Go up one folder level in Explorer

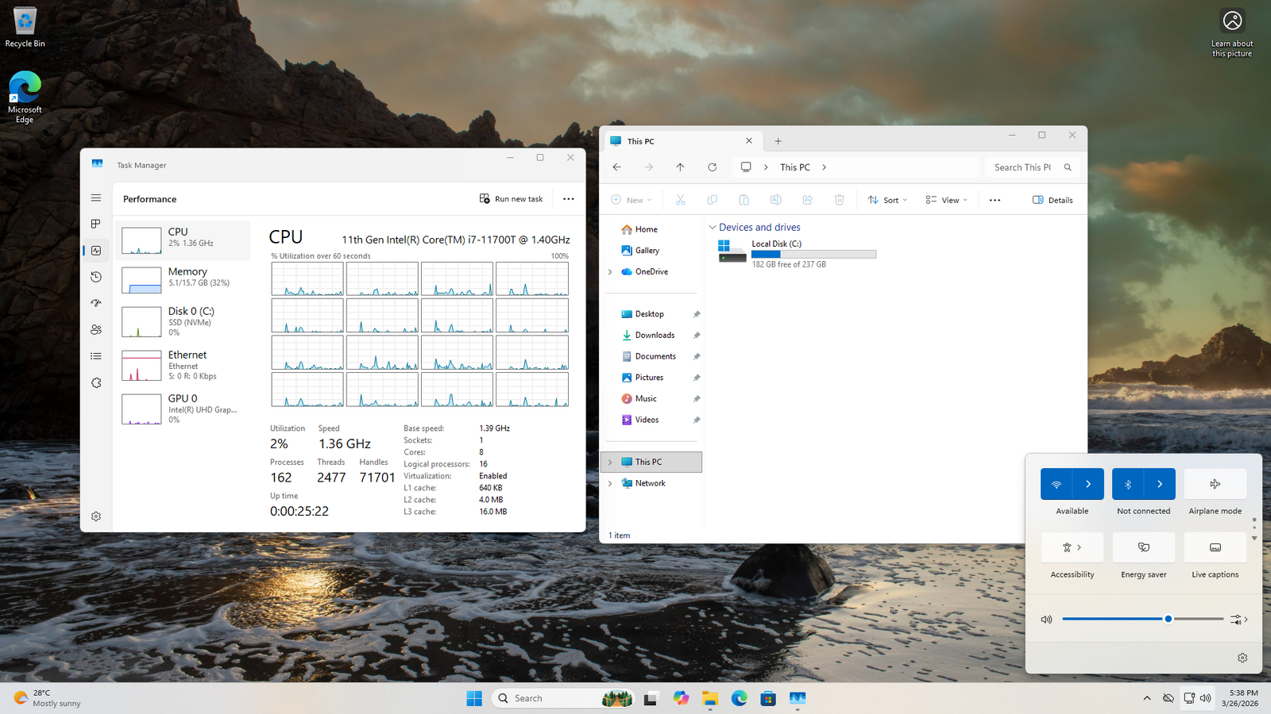point(680,167)
